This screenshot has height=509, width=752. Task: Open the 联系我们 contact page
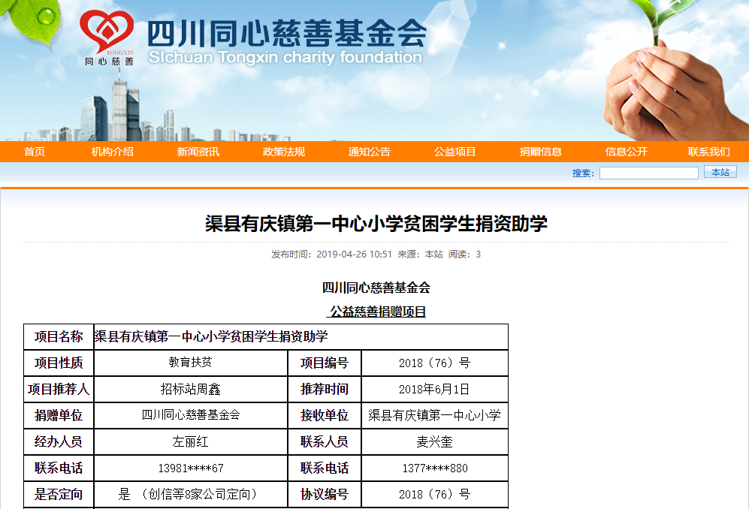(x=708, y=152)
